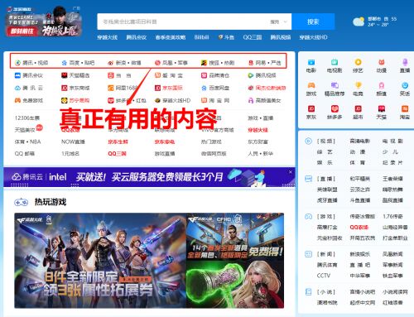Click the 淘宝 orange icon
The image size is (414, 317).
click(405, 108)
